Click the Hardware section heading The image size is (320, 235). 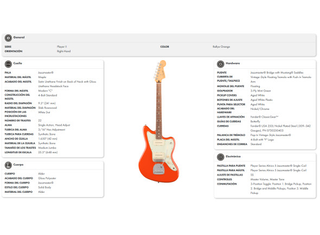pyautogui.click(x=233, y=63)
